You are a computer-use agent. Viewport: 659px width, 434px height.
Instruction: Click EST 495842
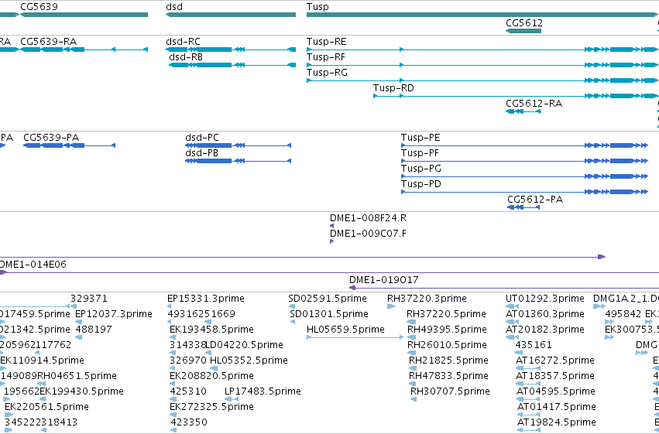coord(623,314)
